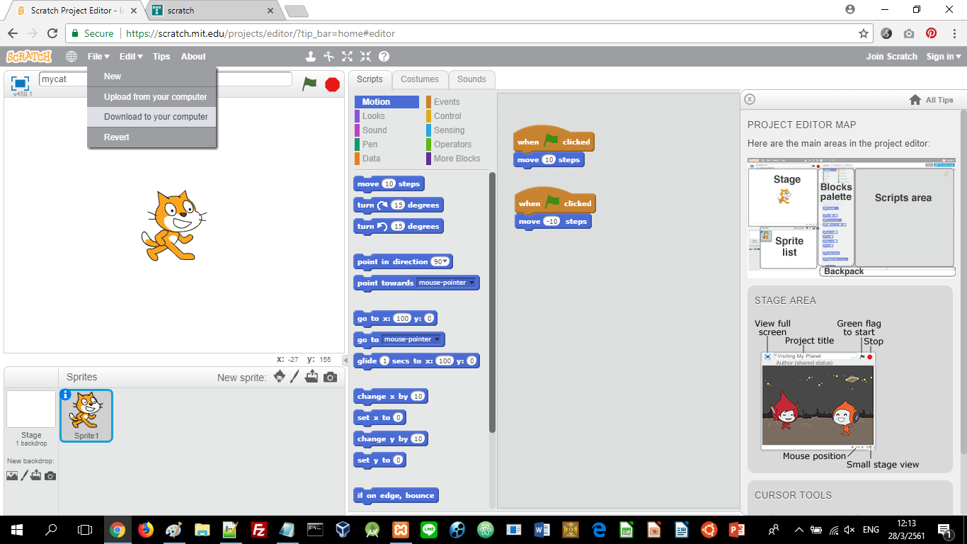Select the Shrink sprite tool
Image resolution: width=967 pixels, height=544 pixels.
pyautogui.click(x=365, y=57)
